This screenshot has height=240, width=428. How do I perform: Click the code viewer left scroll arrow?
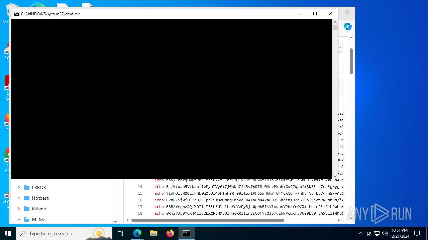(127, 220)
